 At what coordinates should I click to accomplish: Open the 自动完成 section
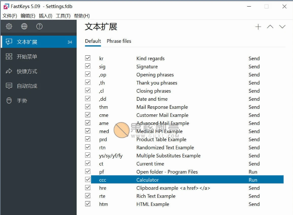coord(39,86)
